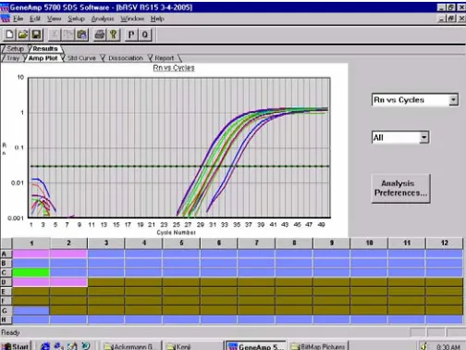Open the Std Curve sub-tab
466x350 pixels.
point(81,58)
